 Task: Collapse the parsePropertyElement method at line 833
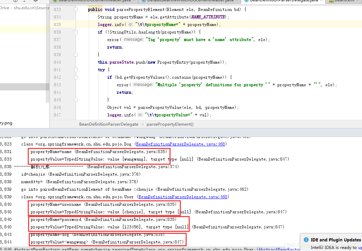pyautogui.click(x=76, y=10)
